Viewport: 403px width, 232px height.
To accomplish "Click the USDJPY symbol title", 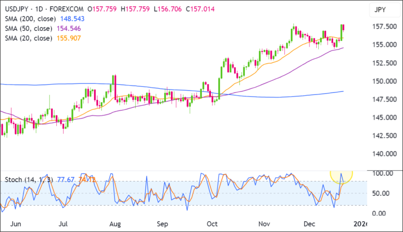I will 17,9.
